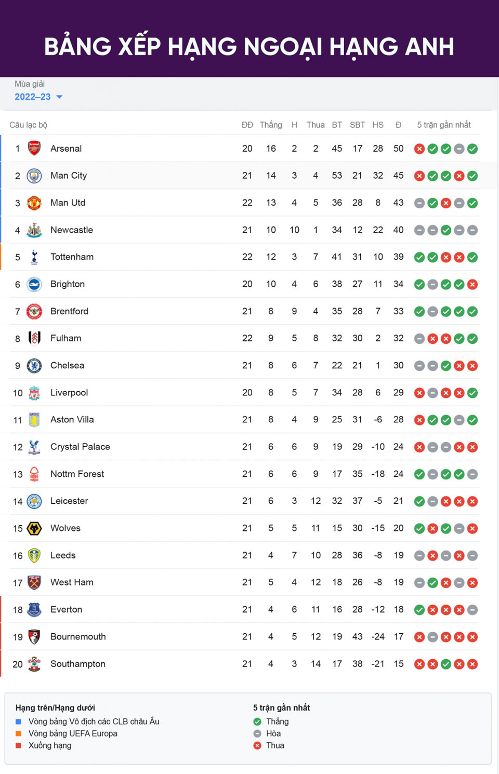This screenshot has width=499, height=774.
Task: Click the Man Utd club crest
Action: click(34, 203)
